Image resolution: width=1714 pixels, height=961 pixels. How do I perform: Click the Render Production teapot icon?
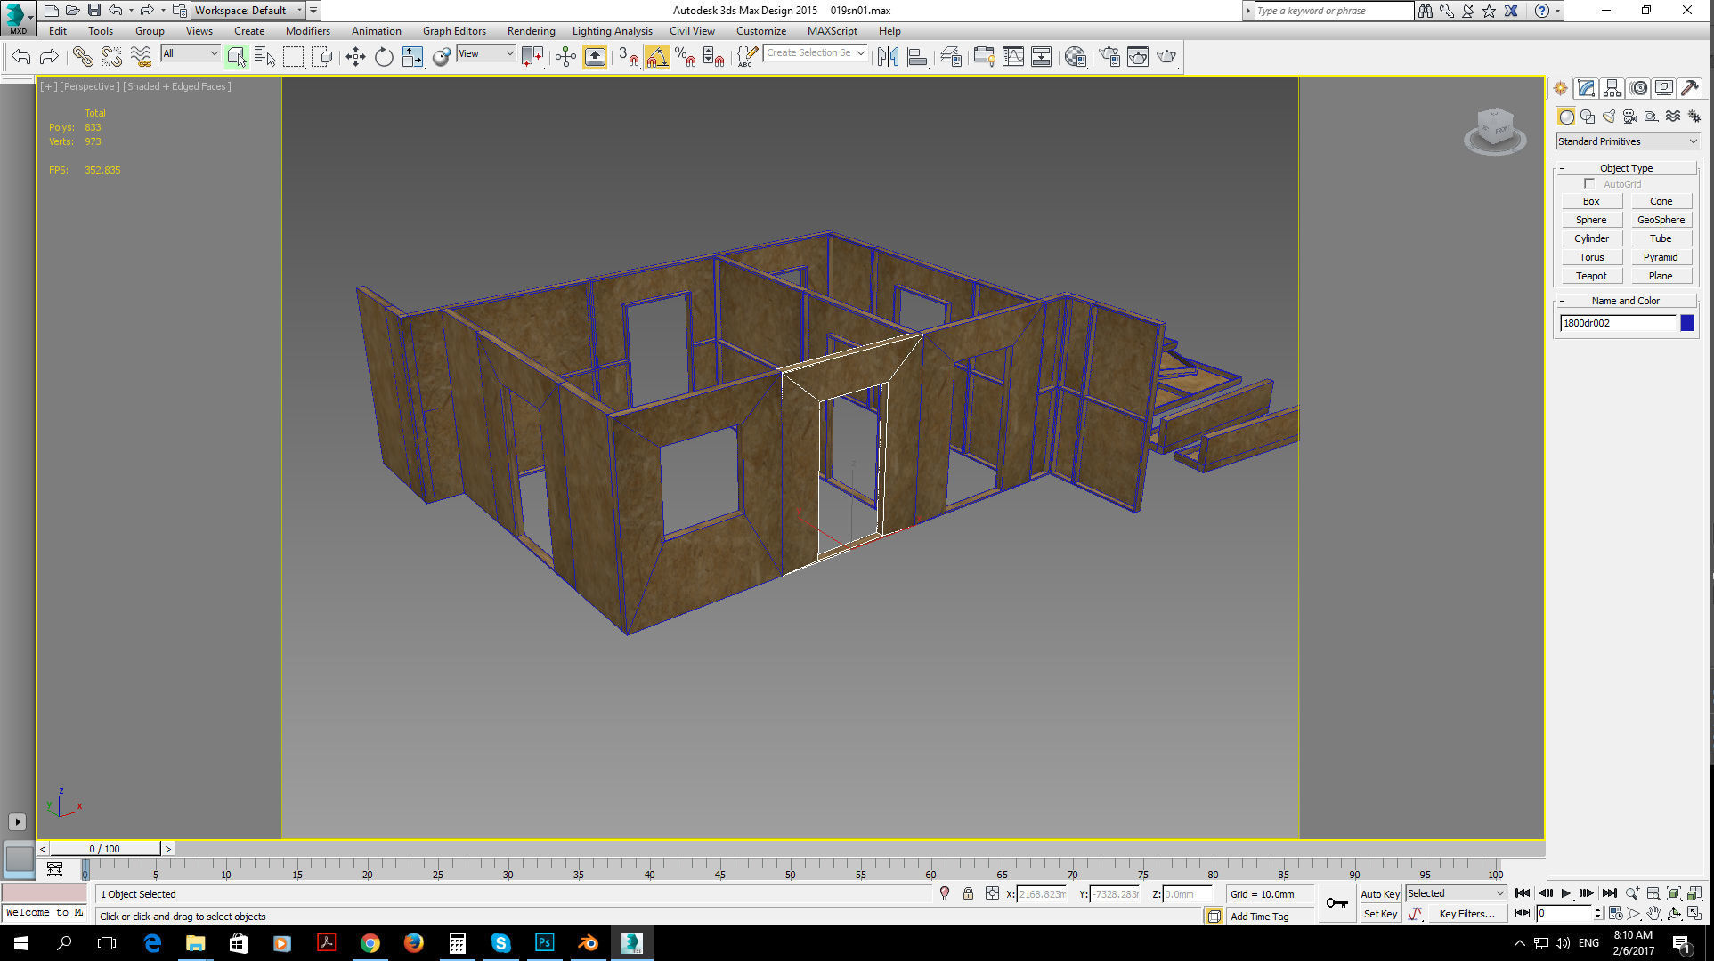[x=1166, y=57]
